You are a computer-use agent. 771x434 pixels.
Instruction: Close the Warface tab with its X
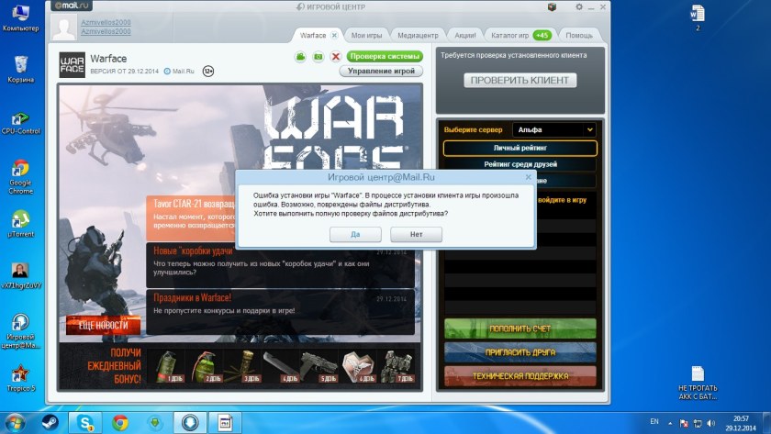click(x=334, y=36)
